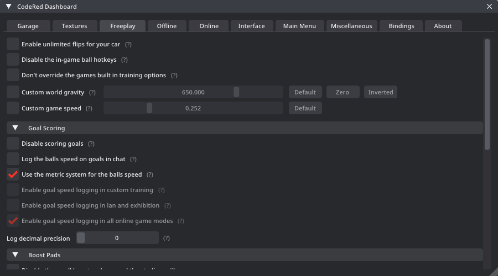Tick the Disable scoring goals checkbox

(x=13, y=144)
